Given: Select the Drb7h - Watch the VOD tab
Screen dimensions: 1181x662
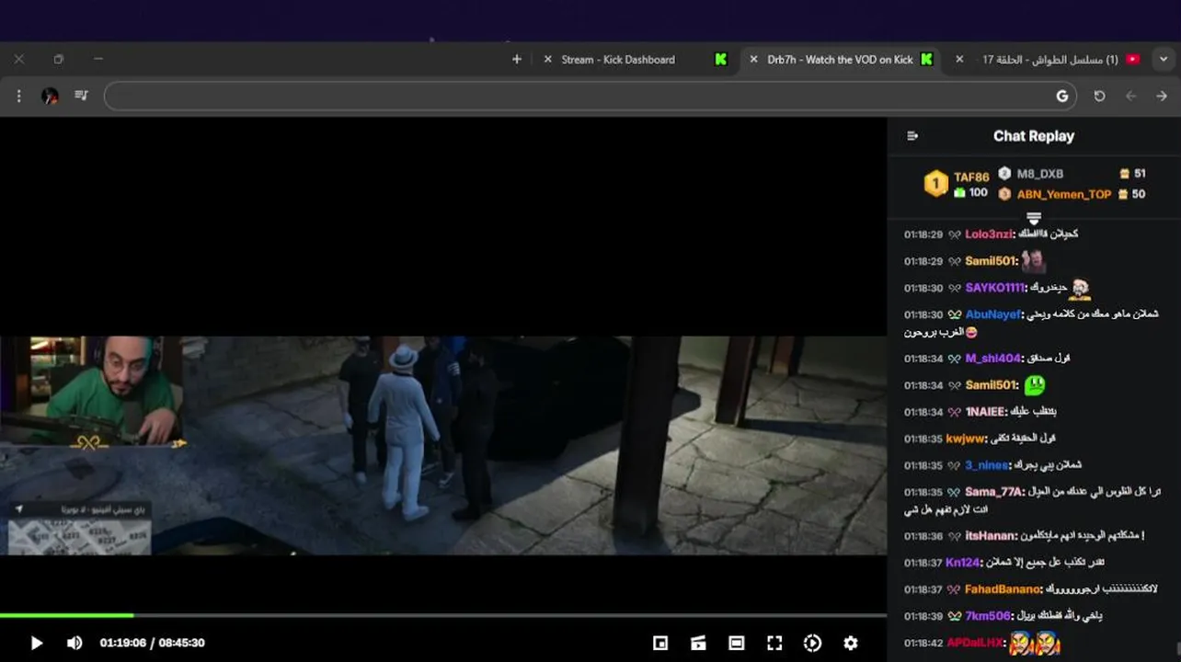Looking at the screenshot, I should click(x=841, y=59).
